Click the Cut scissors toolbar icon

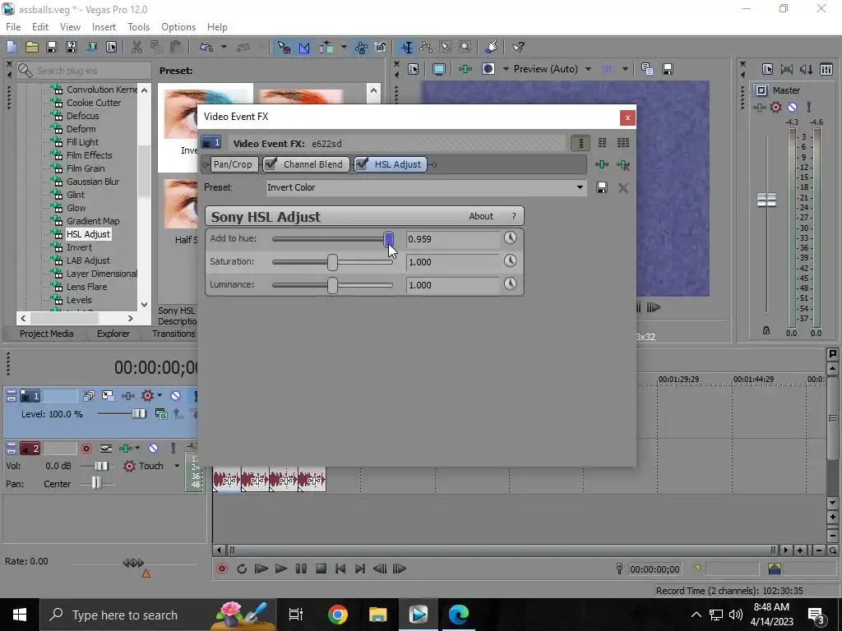click(x=136, y=47)
